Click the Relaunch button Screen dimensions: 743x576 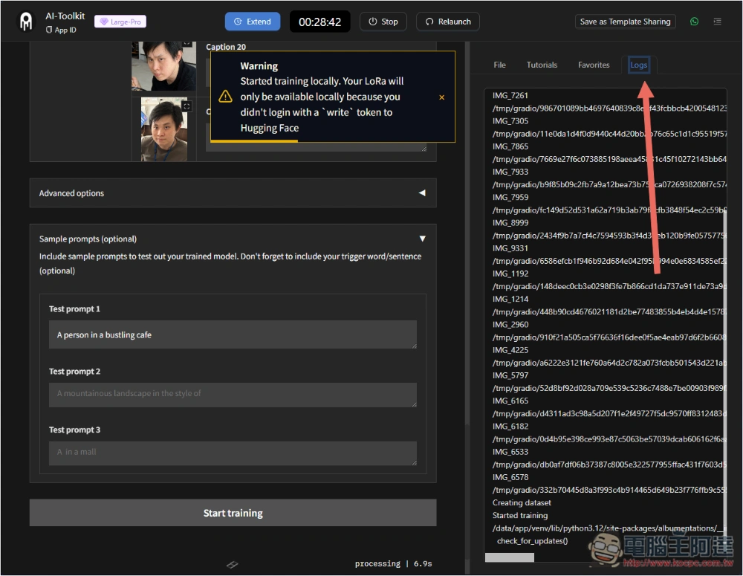click(x=447, y=22)
